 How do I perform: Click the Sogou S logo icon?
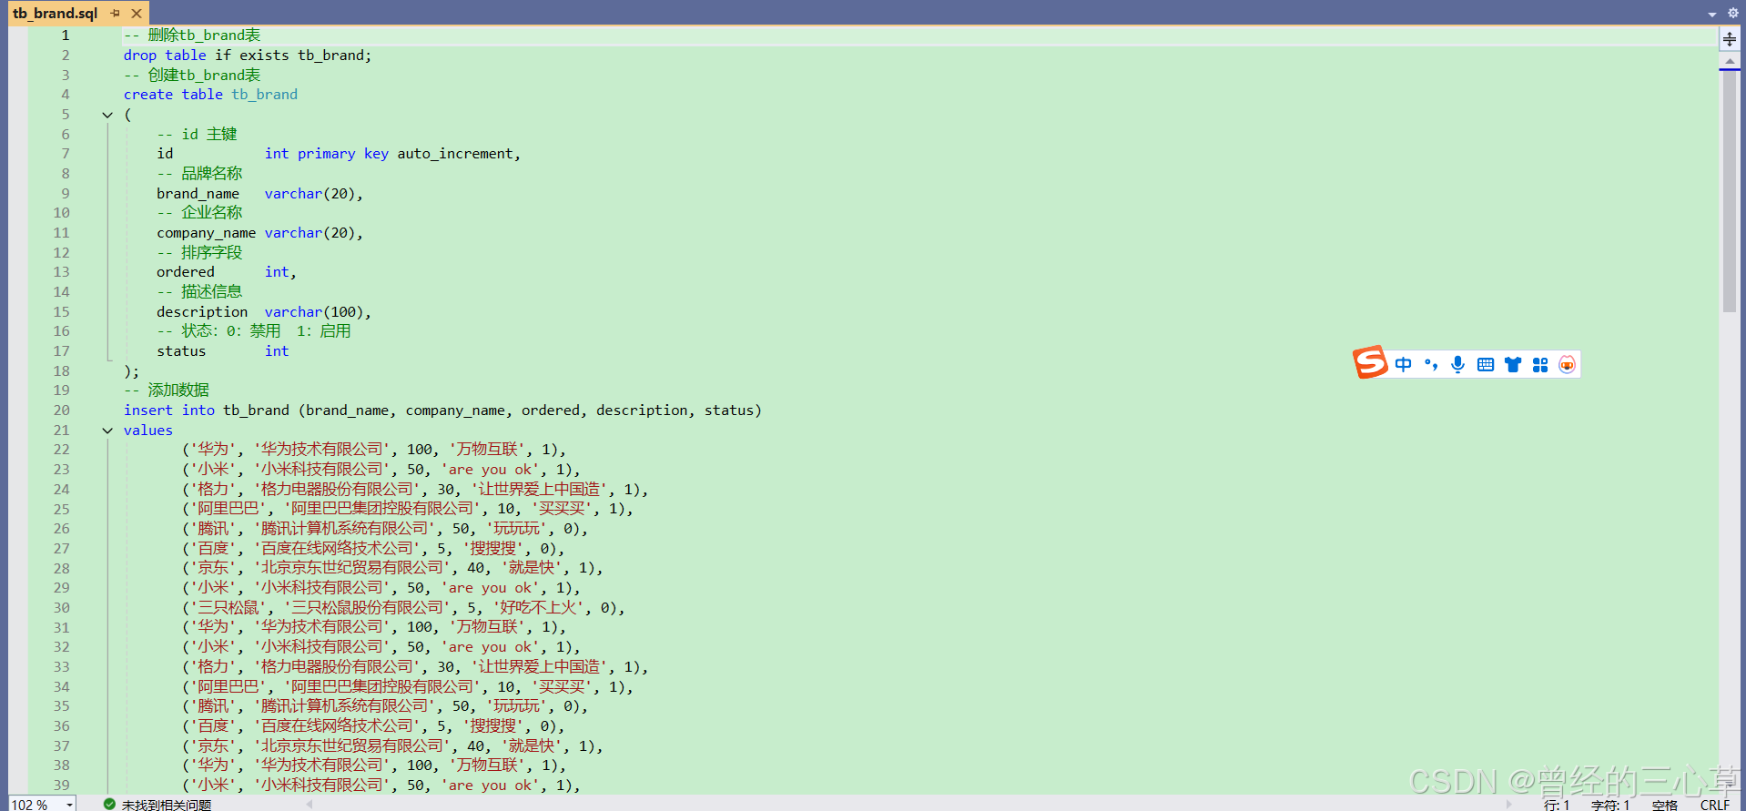click(1370, 362)
